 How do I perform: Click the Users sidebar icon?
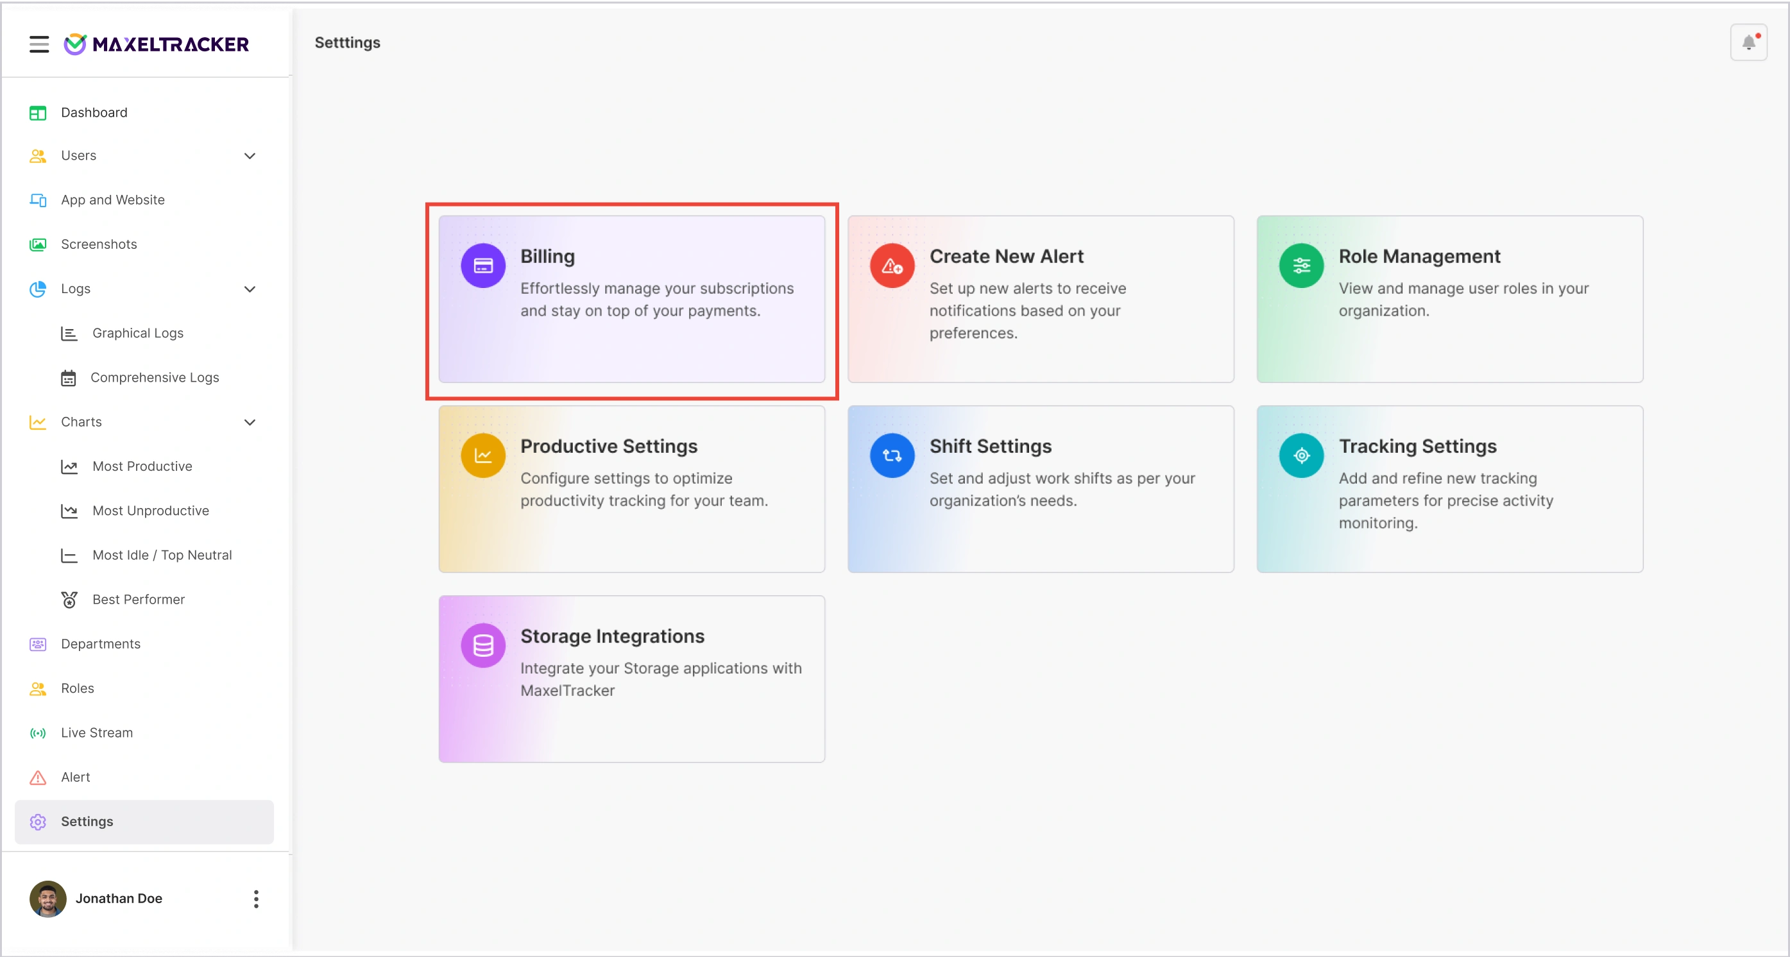(x=37, y=156)
